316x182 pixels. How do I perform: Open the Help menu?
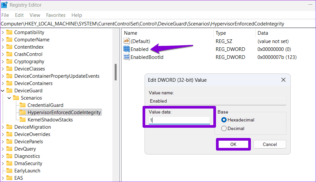[x=76, y=15]
